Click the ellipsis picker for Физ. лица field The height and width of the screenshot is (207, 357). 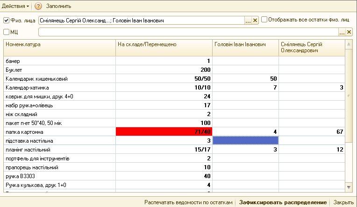(x=248, y=21)
